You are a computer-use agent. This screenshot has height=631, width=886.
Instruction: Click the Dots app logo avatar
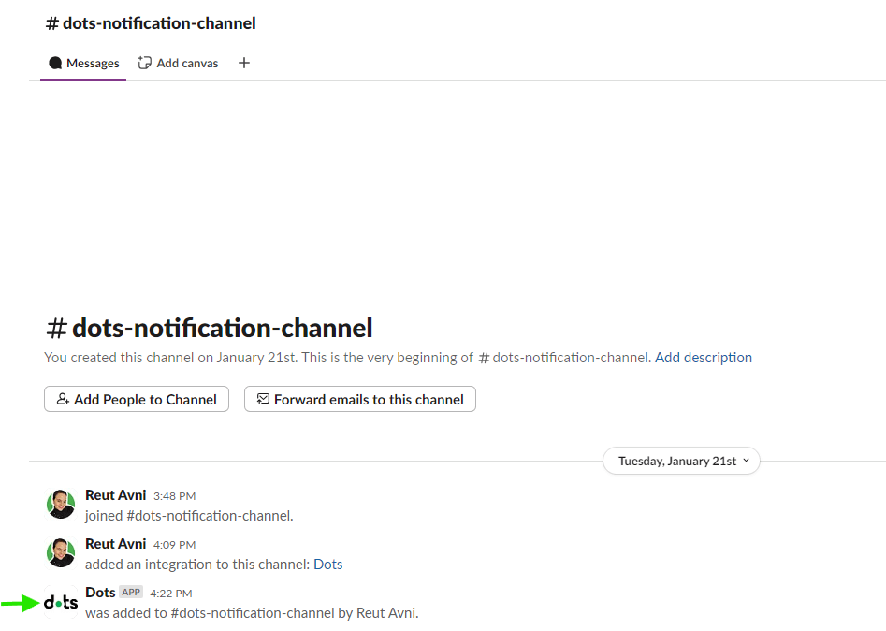pyautogui.click(x=61, y=602)
